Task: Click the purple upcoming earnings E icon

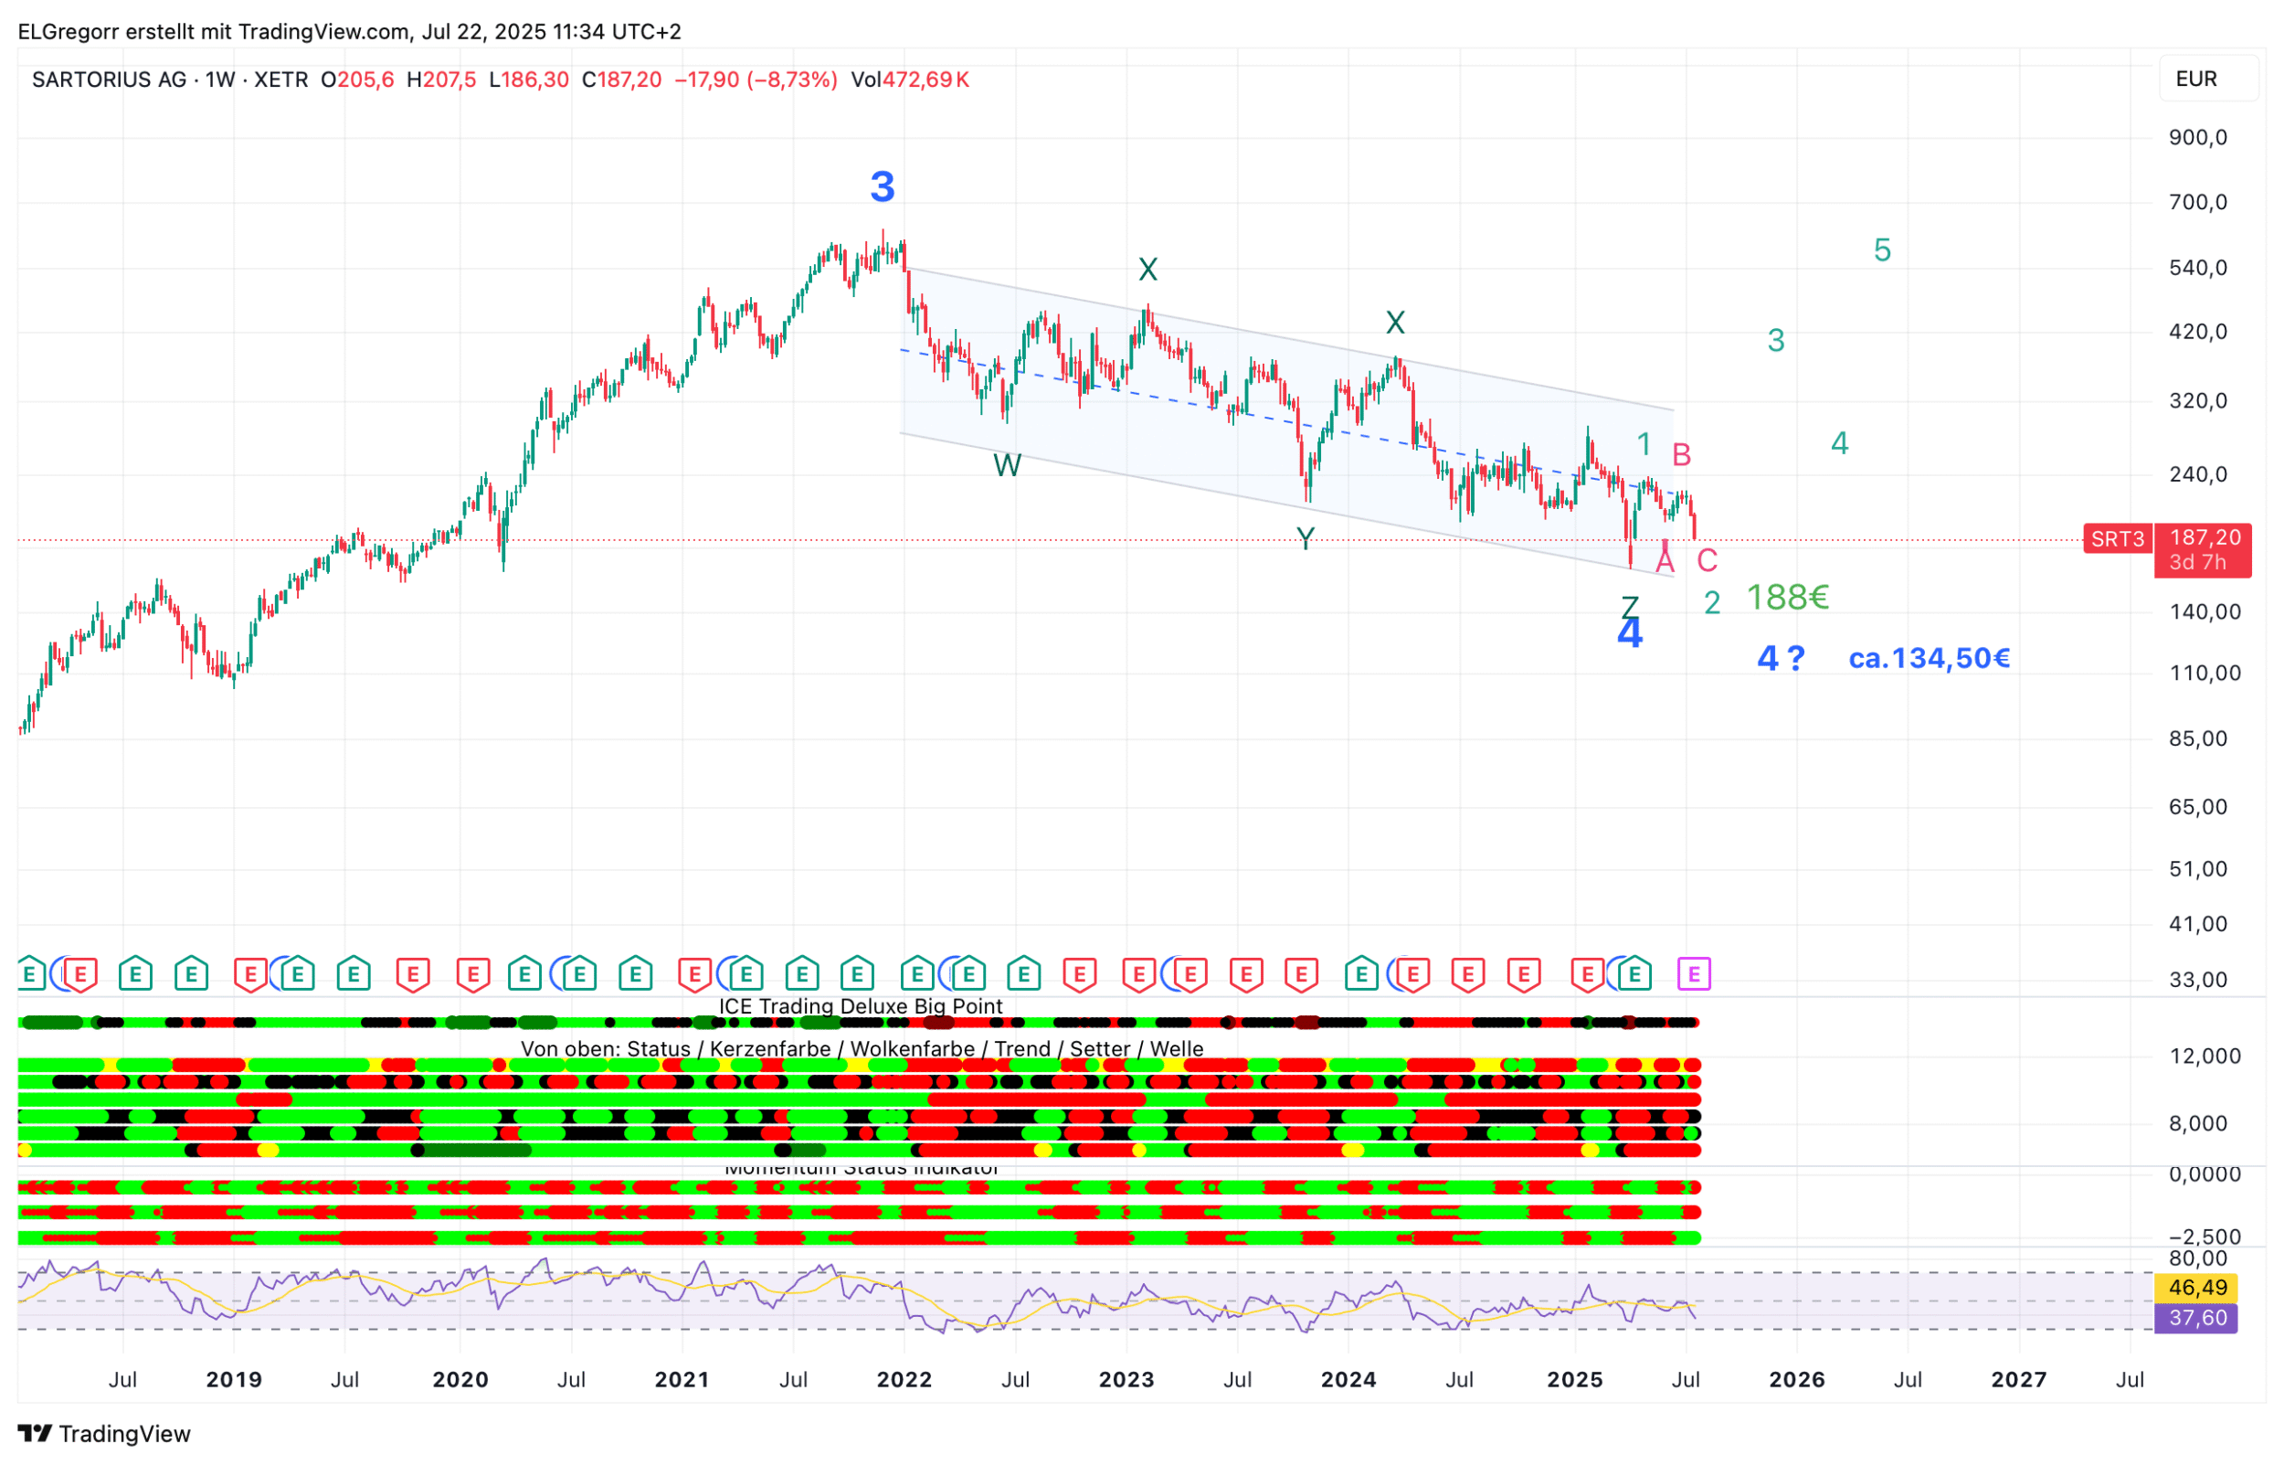Action: [1694, 974]
